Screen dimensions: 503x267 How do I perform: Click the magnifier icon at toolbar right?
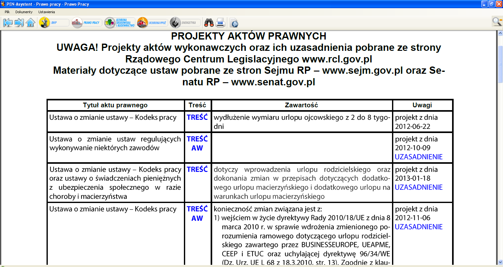pos(497,22)
